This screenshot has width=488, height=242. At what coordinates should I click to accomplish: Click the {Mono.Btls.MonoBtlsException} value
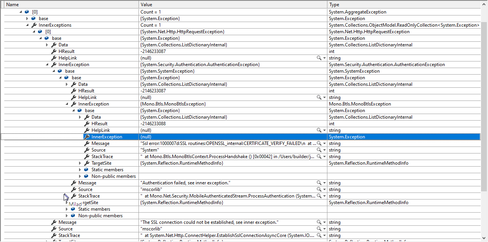coord(173,104)
